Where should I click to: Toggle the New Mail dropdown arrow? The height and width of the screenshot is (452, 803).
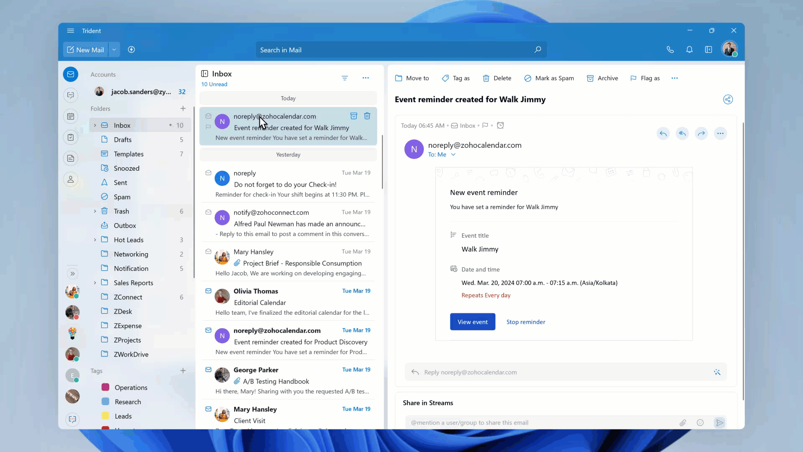tap(114, 50)
